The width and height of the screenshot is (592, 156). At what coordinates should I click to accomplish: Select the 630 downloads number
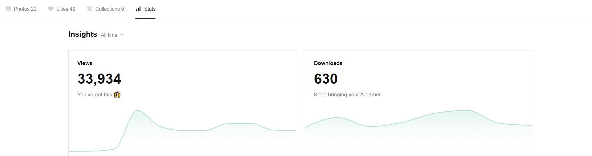click(325, 79)
